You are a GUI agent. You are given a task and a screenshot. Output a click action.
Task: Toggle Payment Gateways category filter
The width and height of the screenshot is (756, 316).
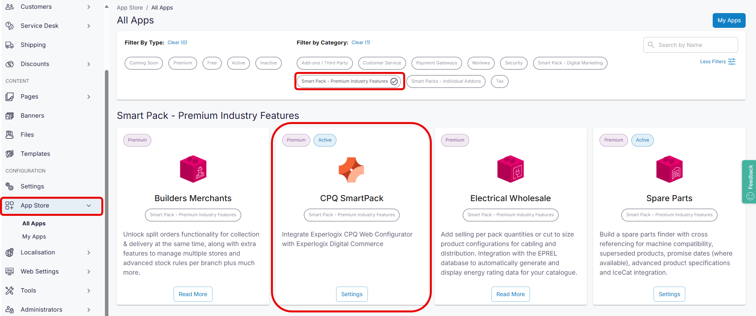click(437, 63)
